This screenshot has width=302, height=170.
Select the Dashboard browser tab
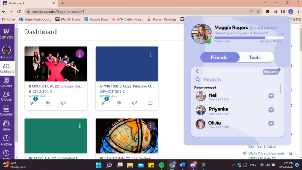(x=29, y=3)
